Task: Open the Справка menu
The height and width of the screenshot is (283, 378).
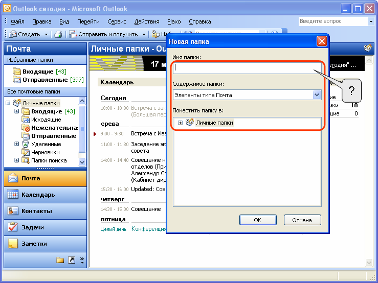Action: pos(199,21)
